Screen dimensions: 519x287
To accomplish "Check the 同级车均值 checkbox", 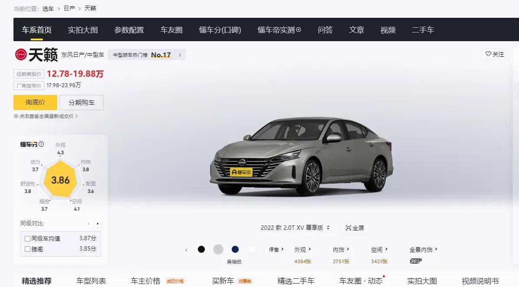I will click(28, 238).
